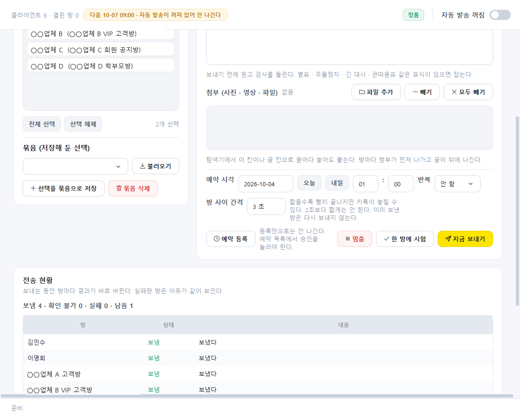Click the vertical page scrollbar
The width and height of the screenshot is (520, 417).
tap(517, 211)
